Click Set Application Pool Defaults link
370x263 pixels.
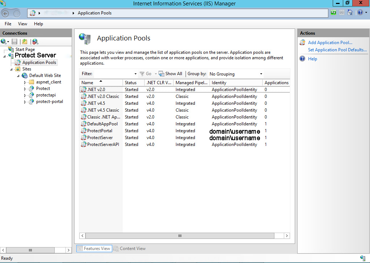pos(337,50)
